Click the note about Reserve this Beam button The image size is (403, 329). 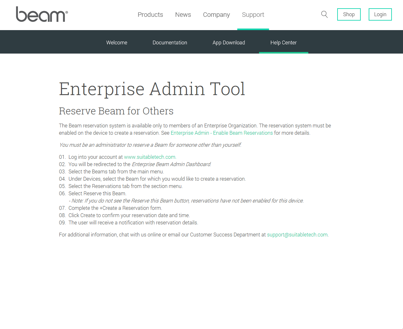click(x=186, y=201)
